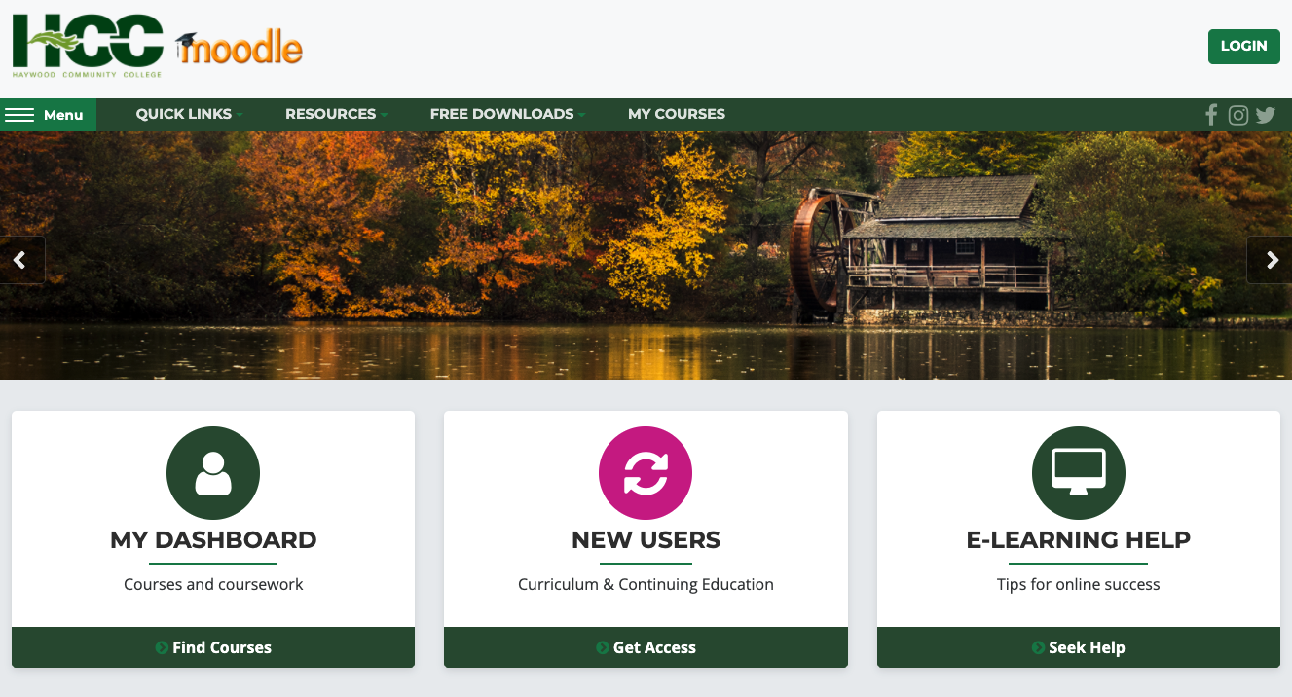The image size is (1292, 697).
Task: Open My Courses in navigation bar
Action: point(677,114)
